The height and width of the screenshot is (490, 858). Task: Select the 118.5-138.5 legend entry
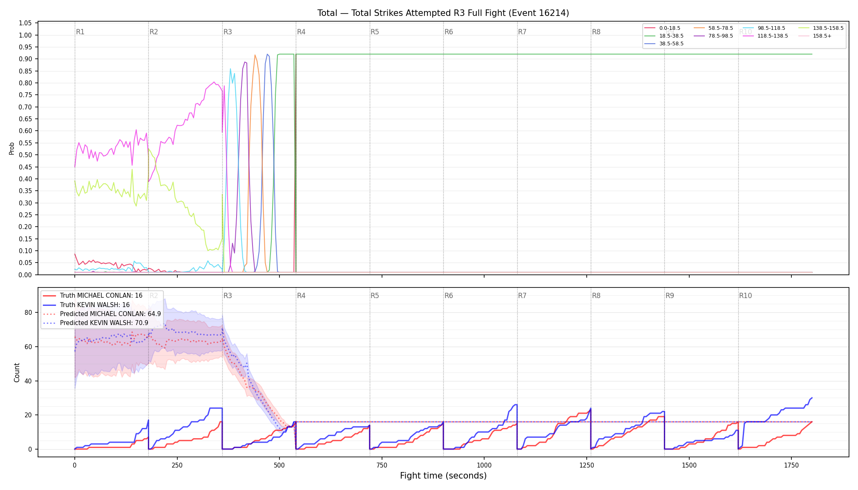click(x=766, y=36)
